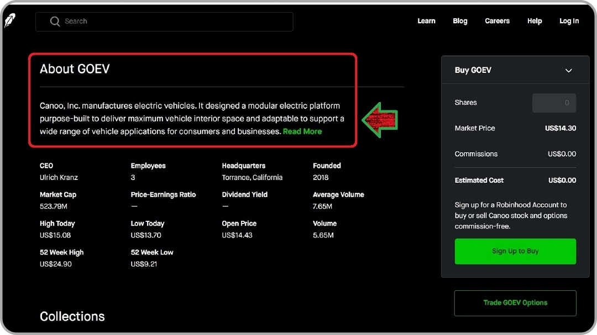Open the Help menu item

[534, 21]
